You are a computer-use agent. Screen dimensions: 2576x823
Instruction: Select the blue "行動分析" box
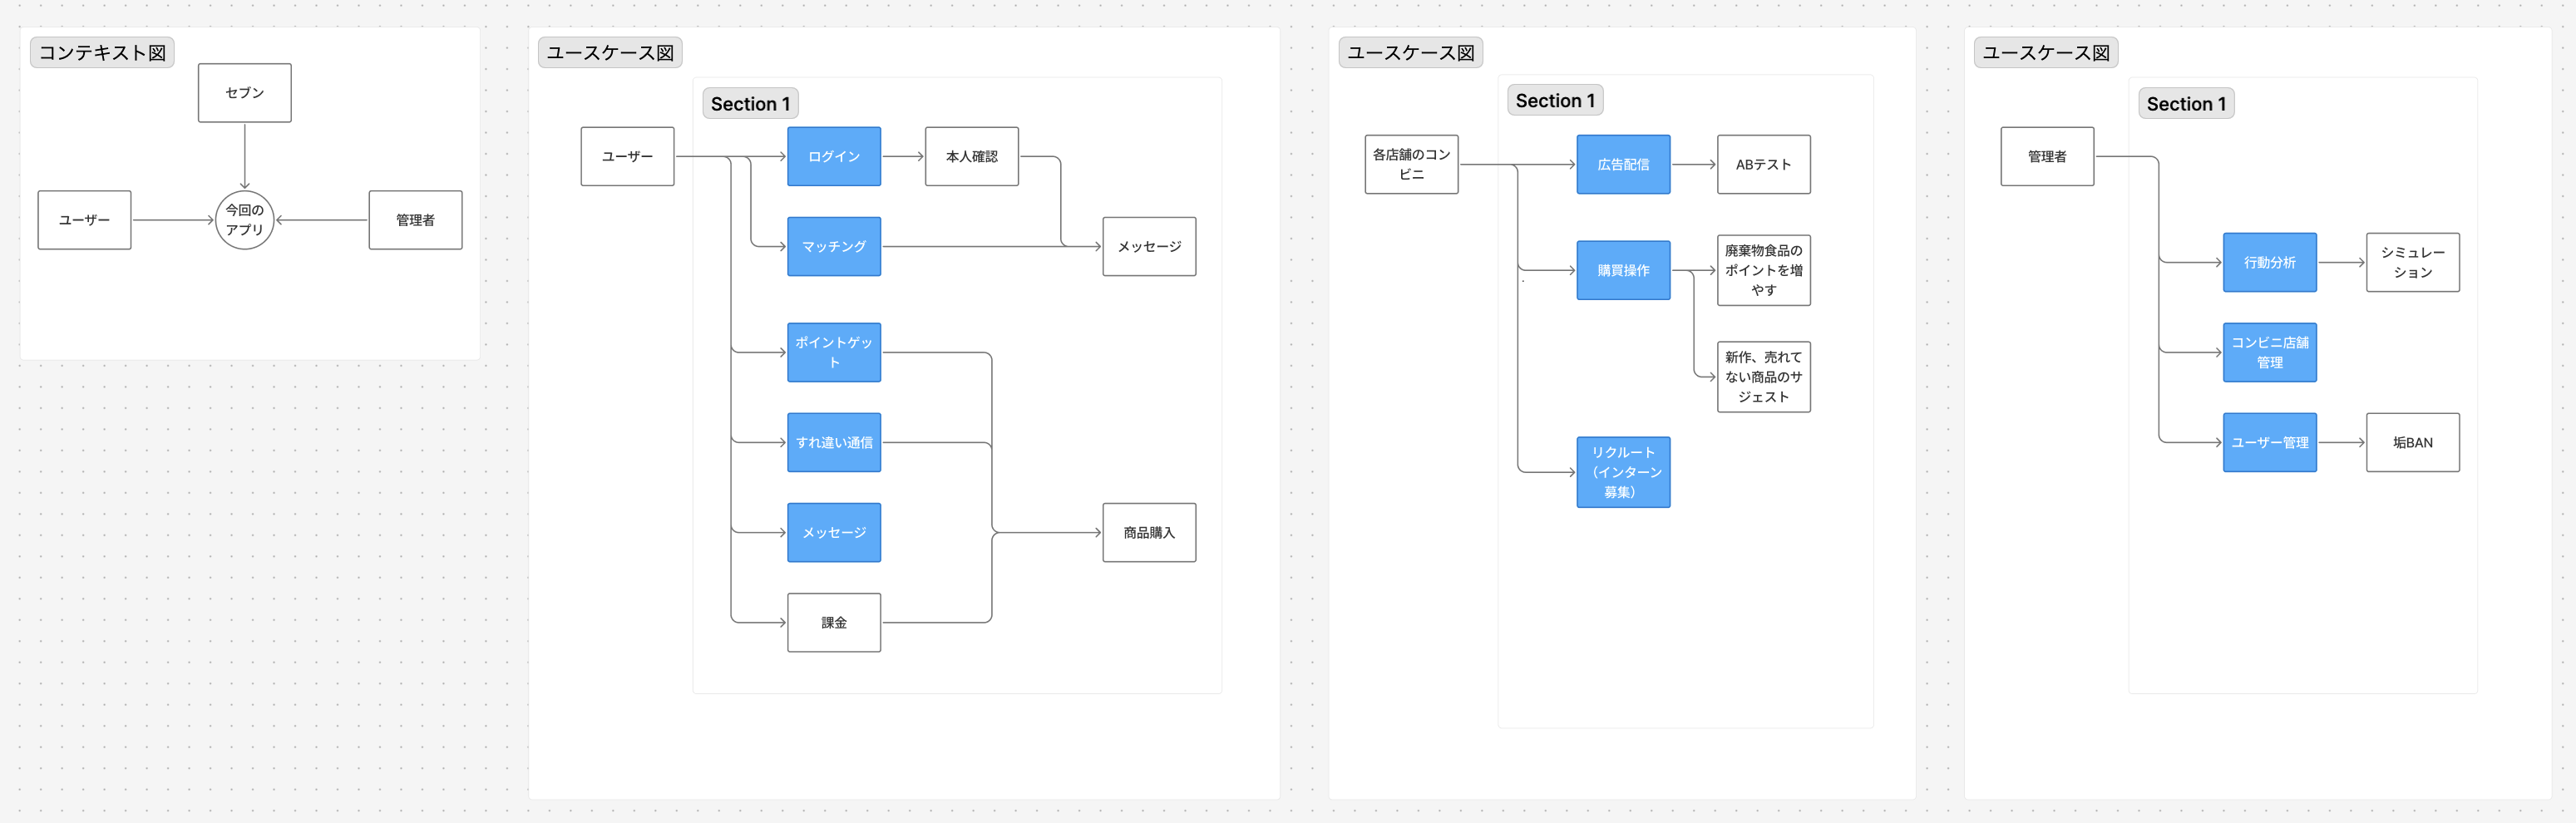click(2269, 262)
